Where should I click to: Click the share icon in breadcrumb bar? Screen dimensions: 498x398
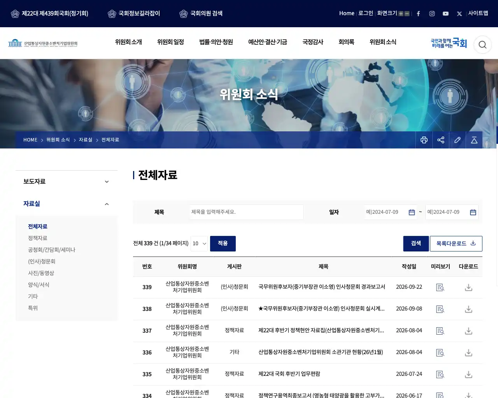(441, 140)
